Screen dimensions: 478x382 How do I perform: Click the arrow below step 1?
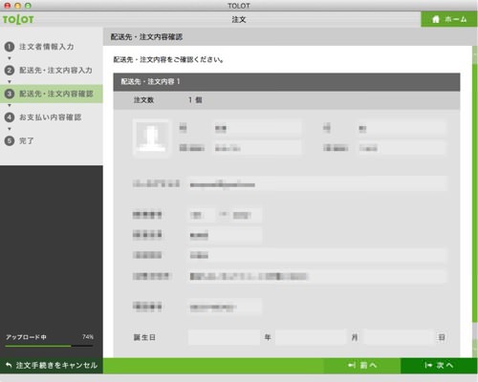(x=10, y=58)
